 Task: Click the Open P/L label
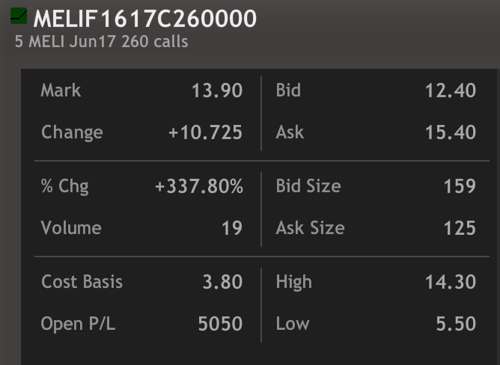coord(78,324)
